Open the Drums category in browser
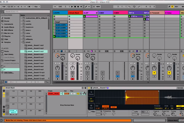 (6, 21)
